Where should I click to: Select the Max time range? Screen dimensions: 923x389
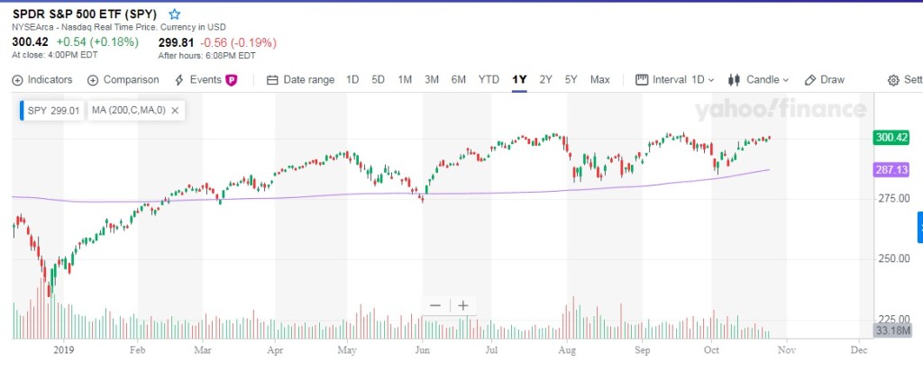pos(599,79)
